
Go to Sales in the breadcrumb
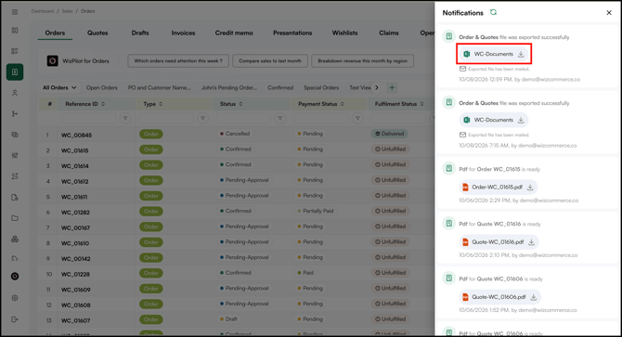click(x=67, y=11)
